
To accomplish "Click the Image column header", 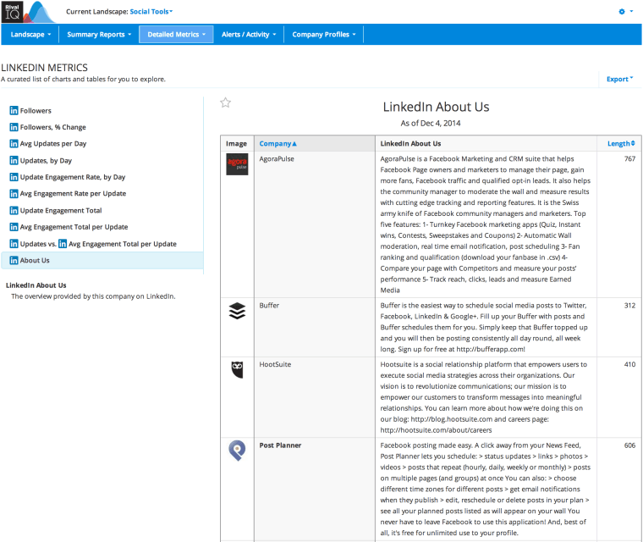I will [236, 144].
